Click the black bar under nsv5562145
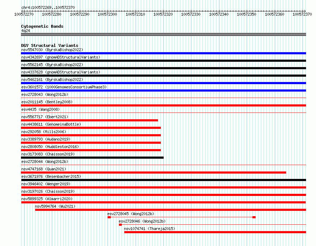The height and width of the screenshot is (246, 316). (x=163, y=68)
